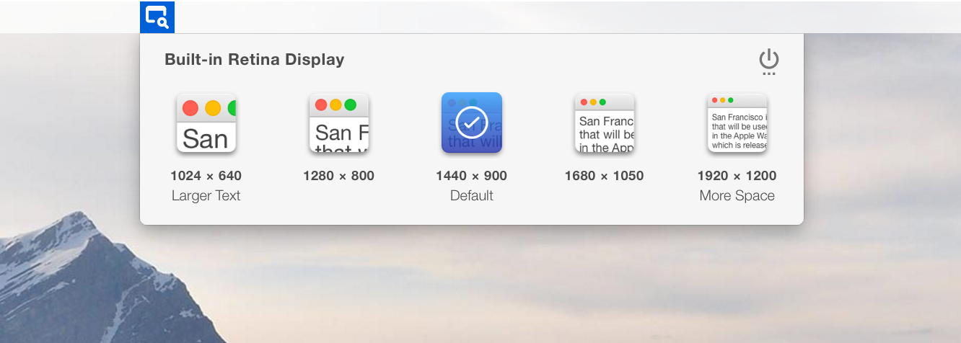Click the "1280 × 800" text label
The image size is (961, 343).
(339, 176)
